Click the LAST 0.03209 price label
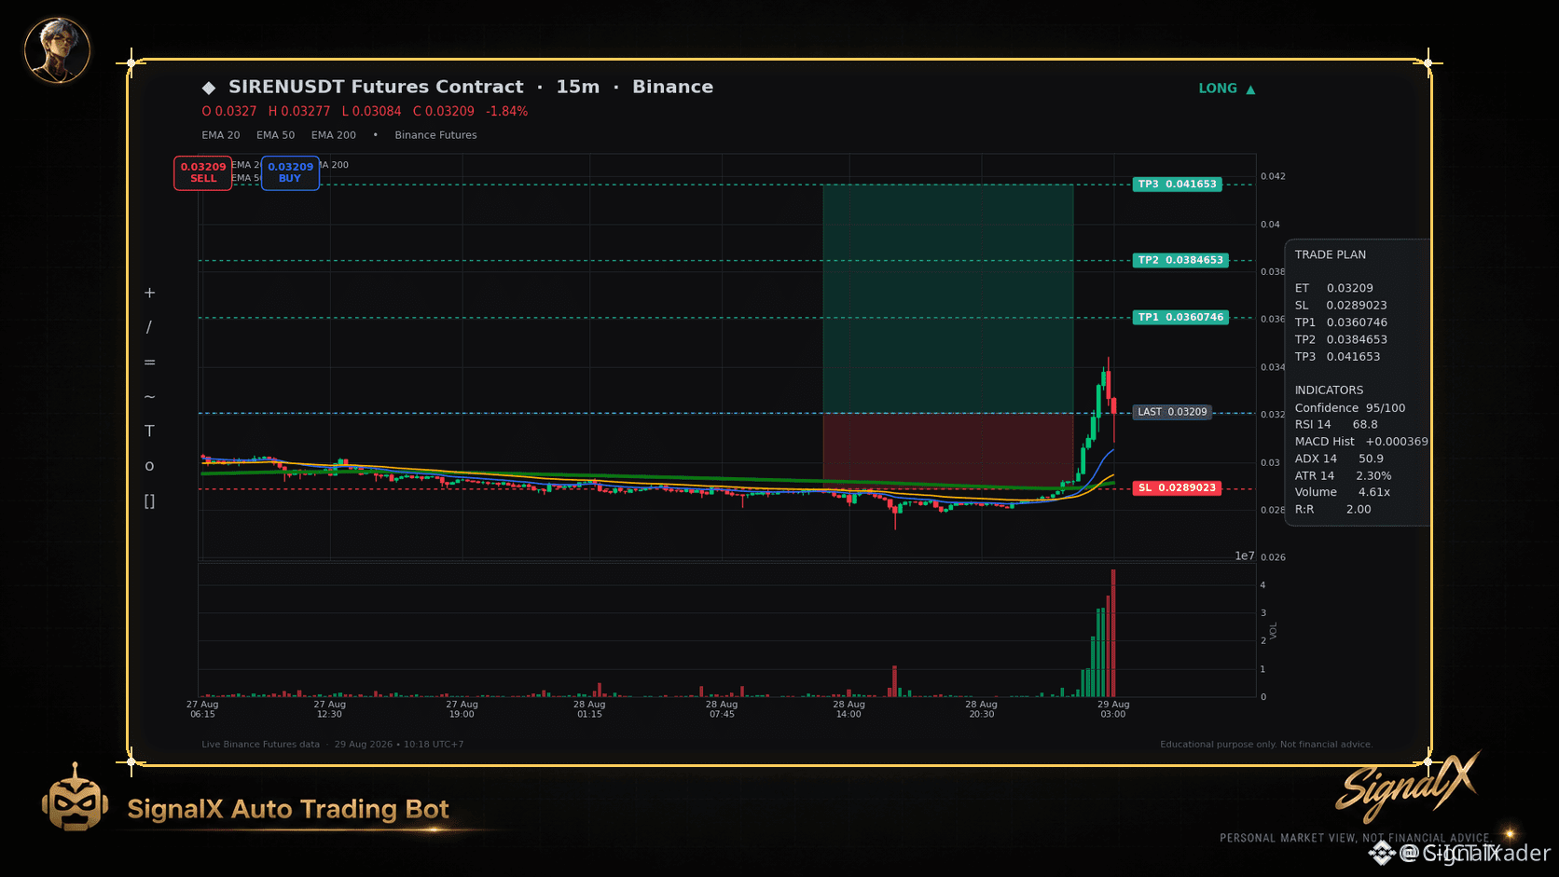1559x877 pixels. pos(1172,412)
